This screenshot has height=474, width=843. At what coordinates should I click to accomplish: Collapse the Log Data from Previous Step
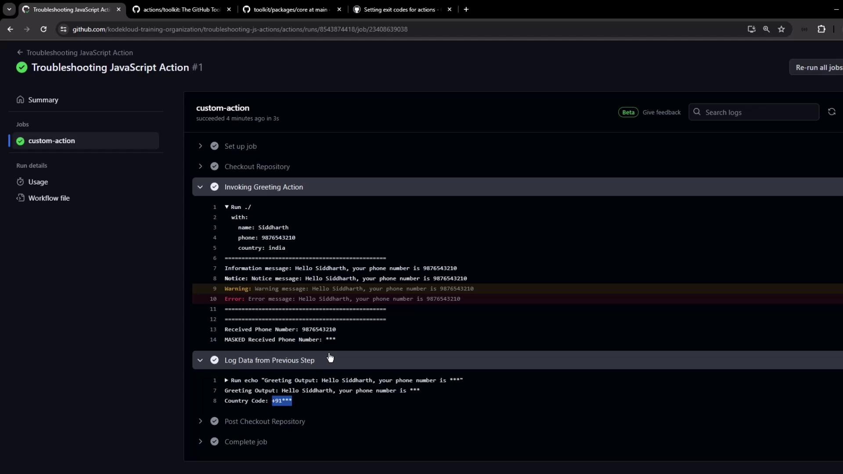coord(200,360)
